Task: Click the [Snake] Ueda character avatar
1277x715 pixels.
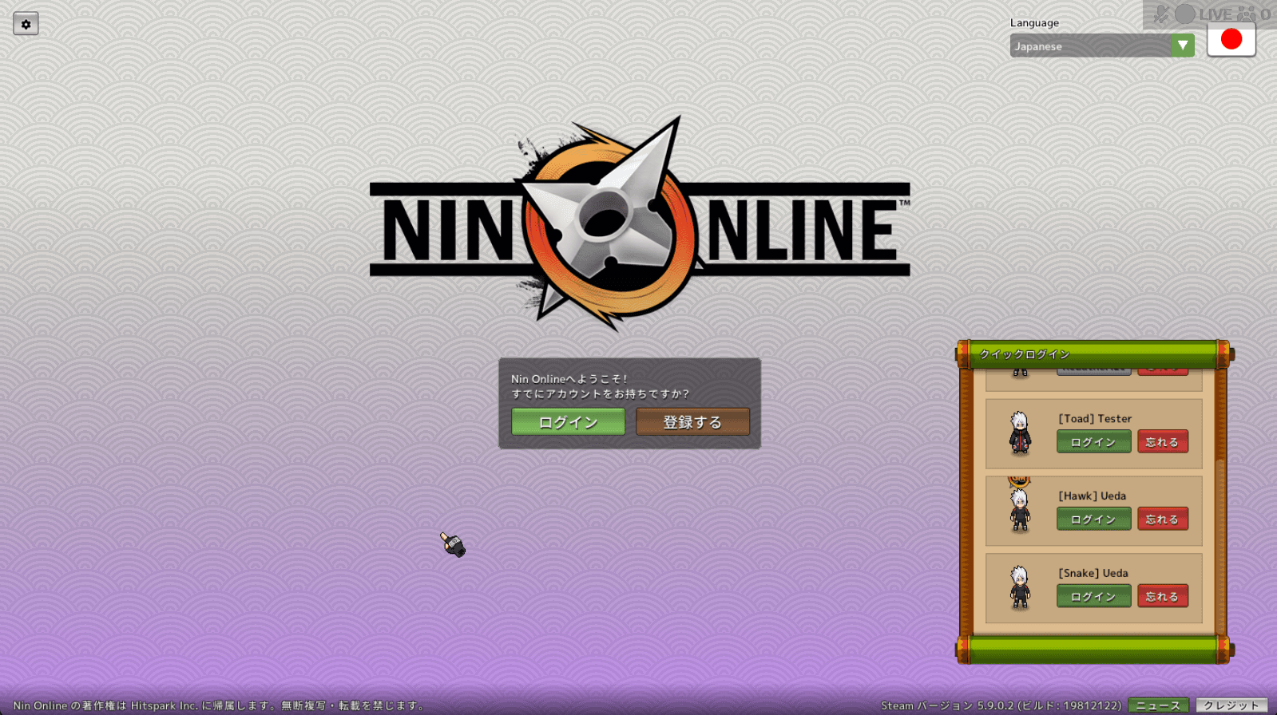Action: click(1020, 587)
